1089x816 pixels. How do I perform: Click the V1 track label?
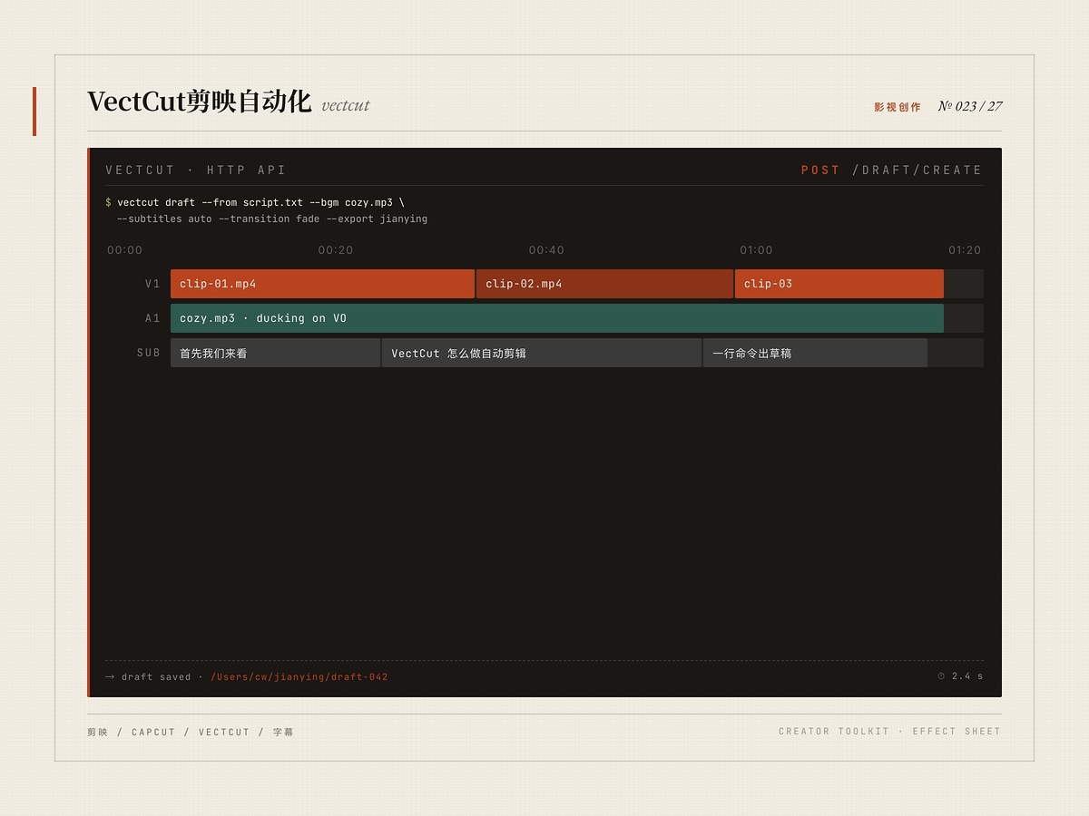(x=152, y=284)
